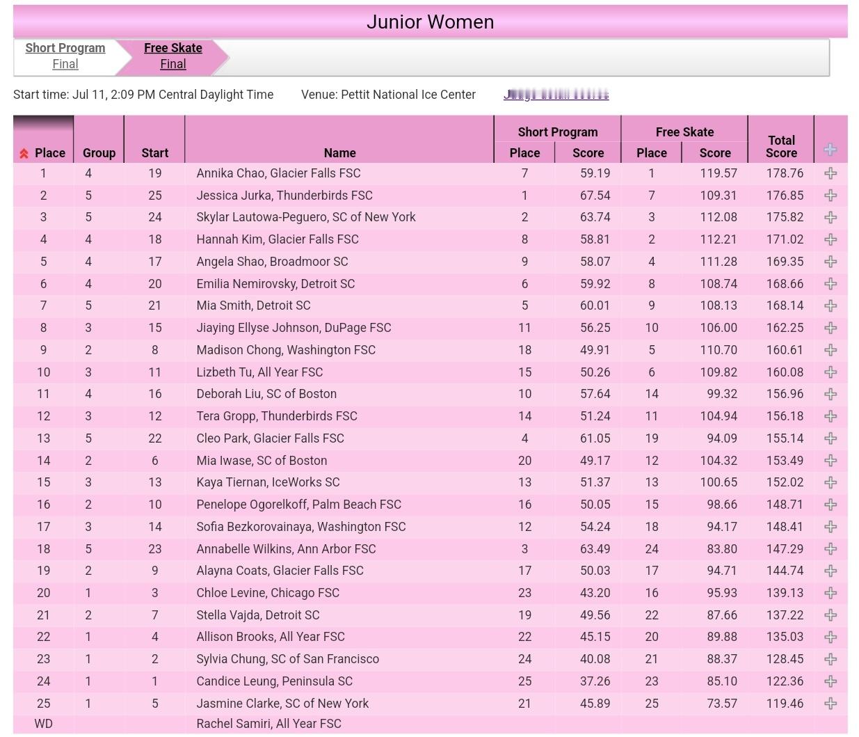
Task: Select name 'Annika Chao, Glacier Falls FSC'
Action: 278,173
